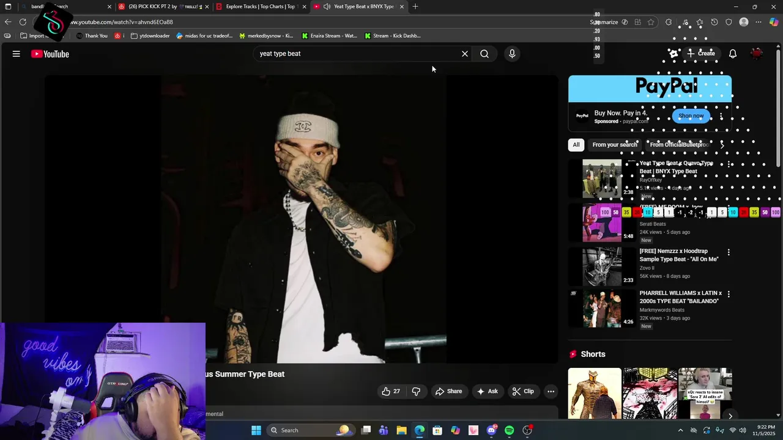783x440 pixels.
Task: Open options for Nemzzz Hoodtrap video
Action: click(x=728, y=252)
